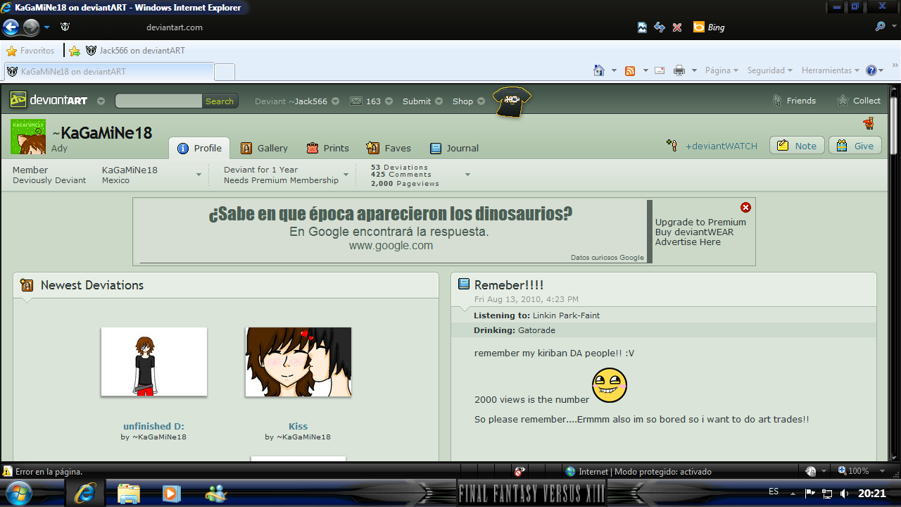Expand the KaGaMiNe18 Mexico info arrow
The height and width of the screenshot is (507, 901).
[199, 175]
